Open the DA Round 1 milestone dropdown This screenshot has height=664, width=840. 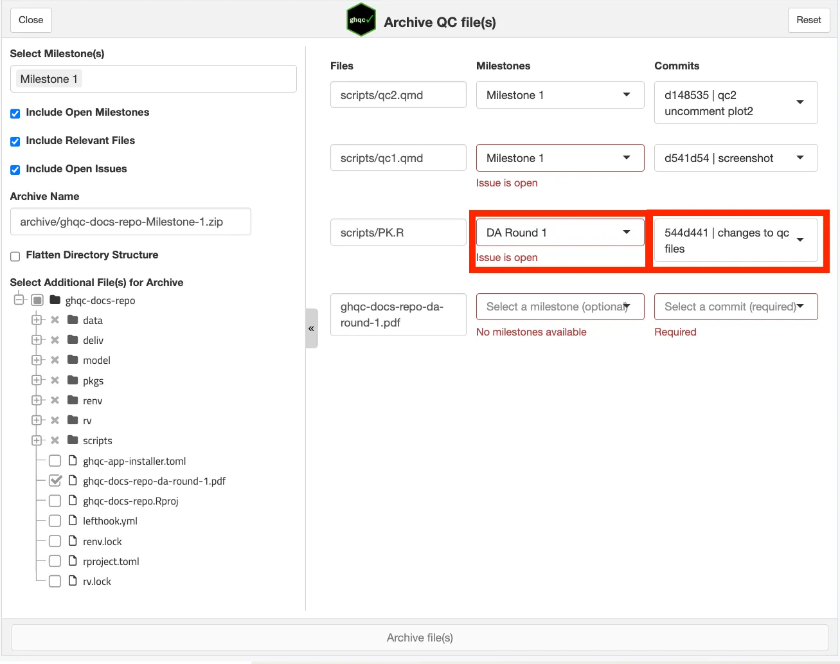(x=559, y=233)
